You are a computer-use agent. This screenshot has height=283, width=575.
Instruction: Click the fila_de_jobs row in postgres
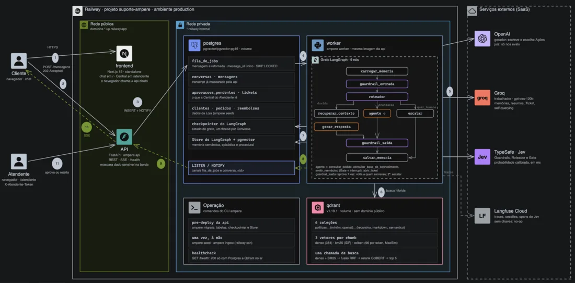point(241,63)
